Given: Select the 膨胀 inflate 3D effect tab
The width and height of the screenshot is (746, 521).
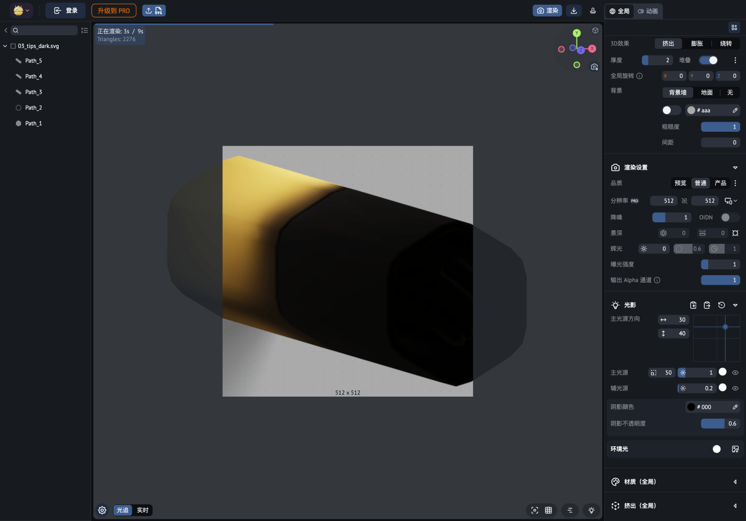Looking at the screenshot, I should coord(697,44).
